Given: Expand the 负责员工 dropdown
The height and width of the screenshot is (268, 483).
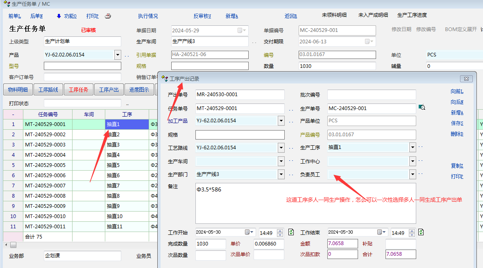Looking at the screenshot, I should [413, 174].
